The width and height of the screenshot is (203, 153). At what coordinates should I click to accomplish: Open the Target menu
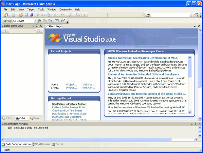tap(31, 9)
